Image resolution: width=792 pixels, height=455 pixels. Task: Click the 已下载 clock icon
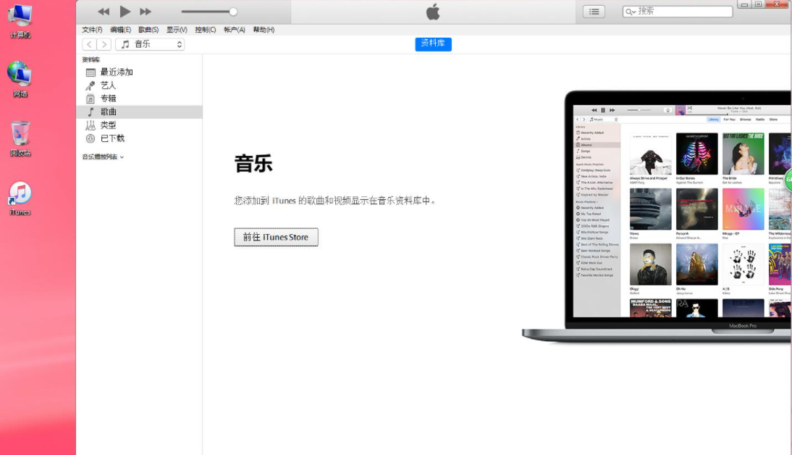pos(90,138)
